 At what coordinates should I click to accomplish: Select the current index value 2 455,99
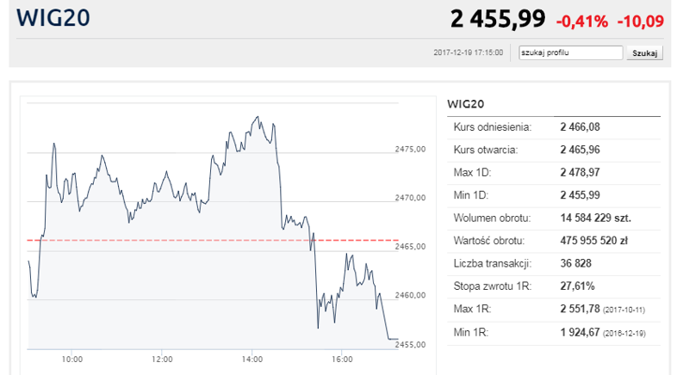click(498, 19)
